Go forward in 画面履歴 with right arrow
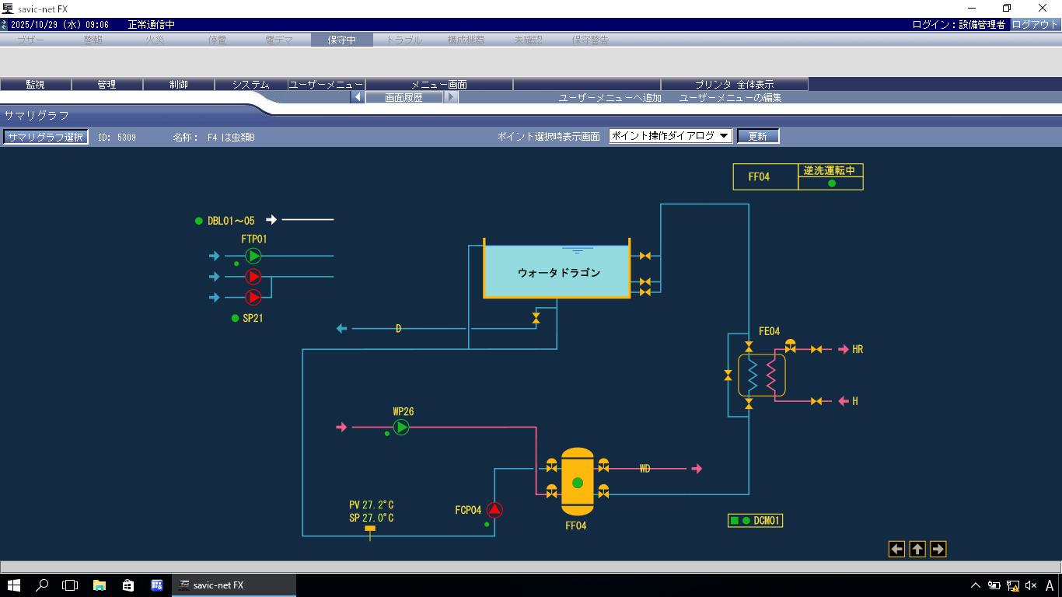The image size is (1062, 597). [451, 97]
